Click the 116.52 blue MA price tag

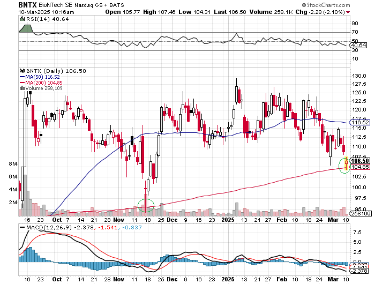[360, 123]
